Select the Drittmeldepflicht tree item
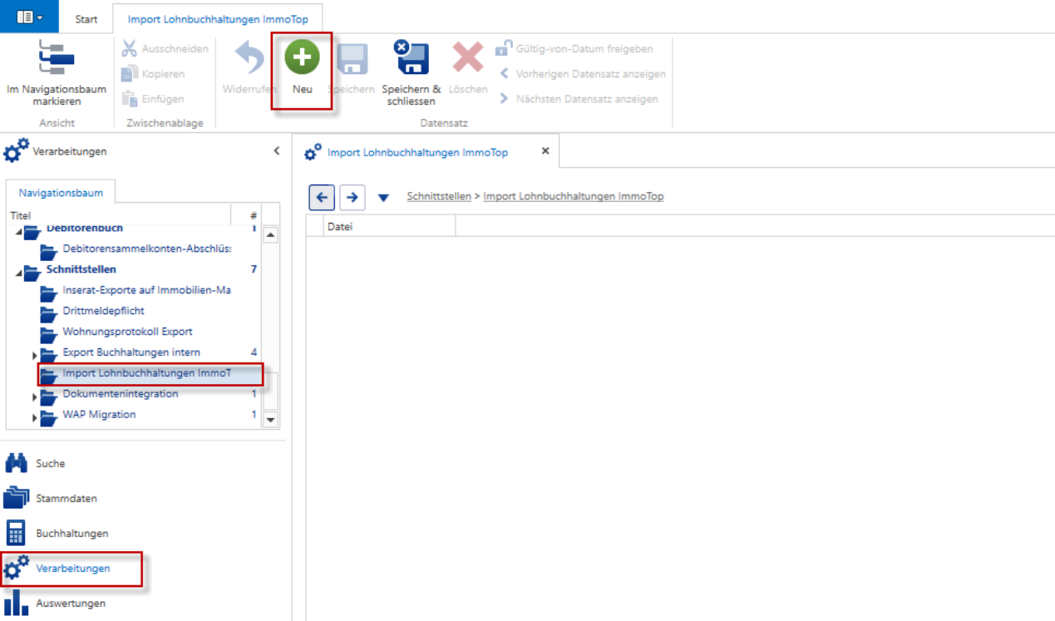The width and height of the screenshot is (1055, 621). pyautogui.click(x=92, y=312)
